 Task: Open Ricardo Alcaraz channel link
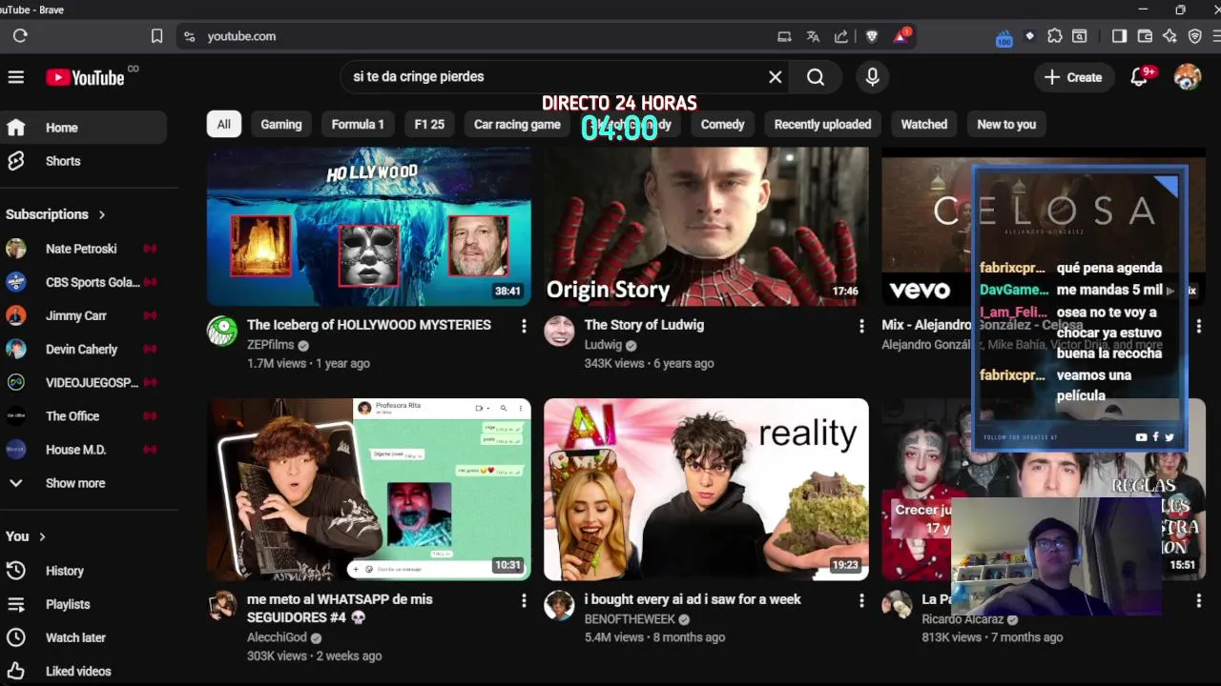click(x=962, y=619)
